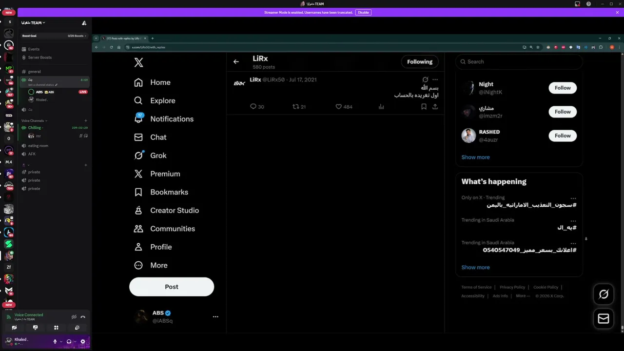Screen dimensions: 624x351
Task: Open Communities in the X sidebar
Action: tap(165, 229)
